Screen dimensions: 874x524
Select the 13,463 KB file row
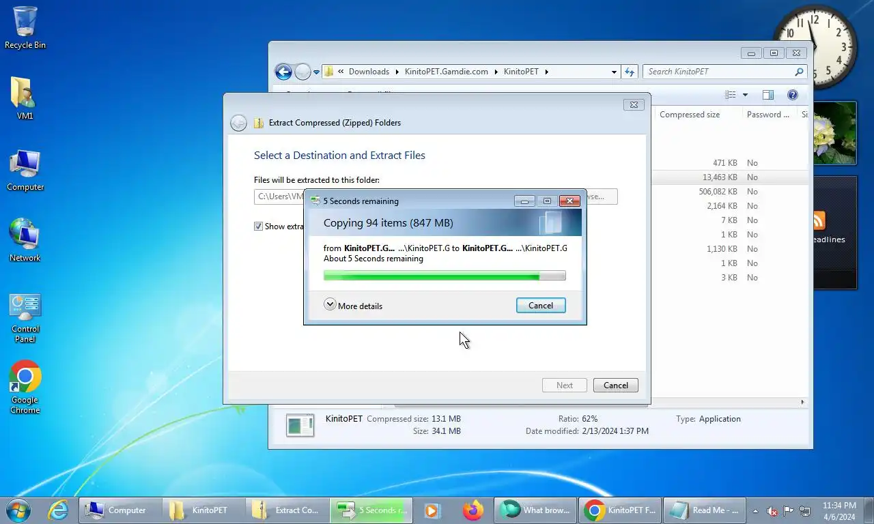pyautogui.click(x=731, y=177)
